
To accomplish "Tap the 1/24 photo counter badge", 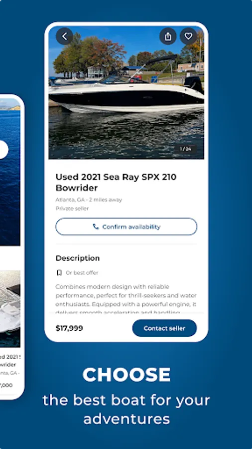I will click(186, 149).
